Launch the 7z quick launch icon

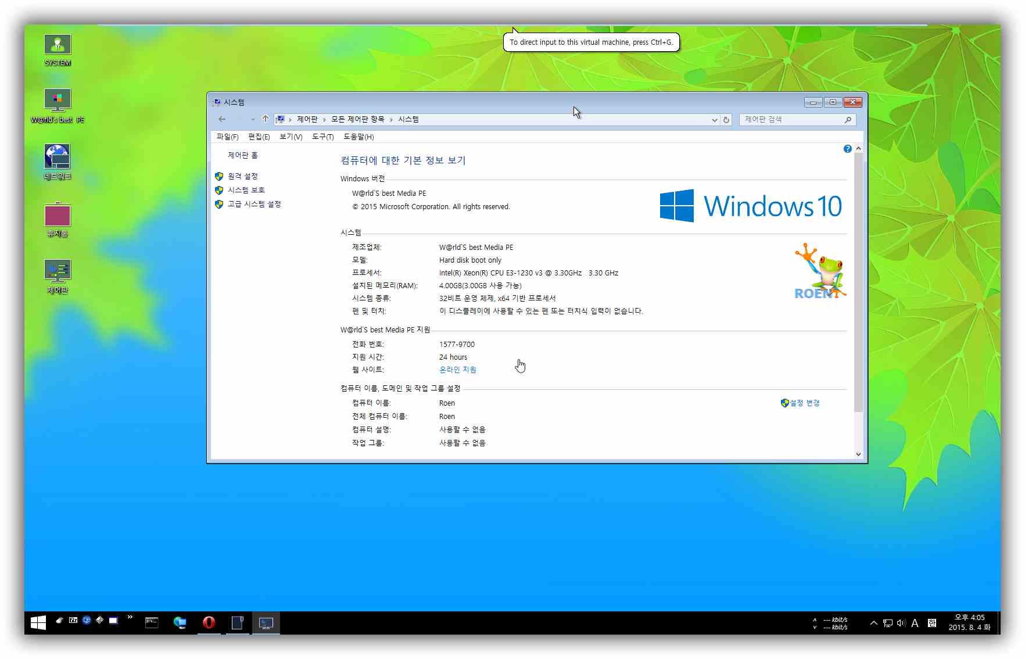[x=73, y=620]
